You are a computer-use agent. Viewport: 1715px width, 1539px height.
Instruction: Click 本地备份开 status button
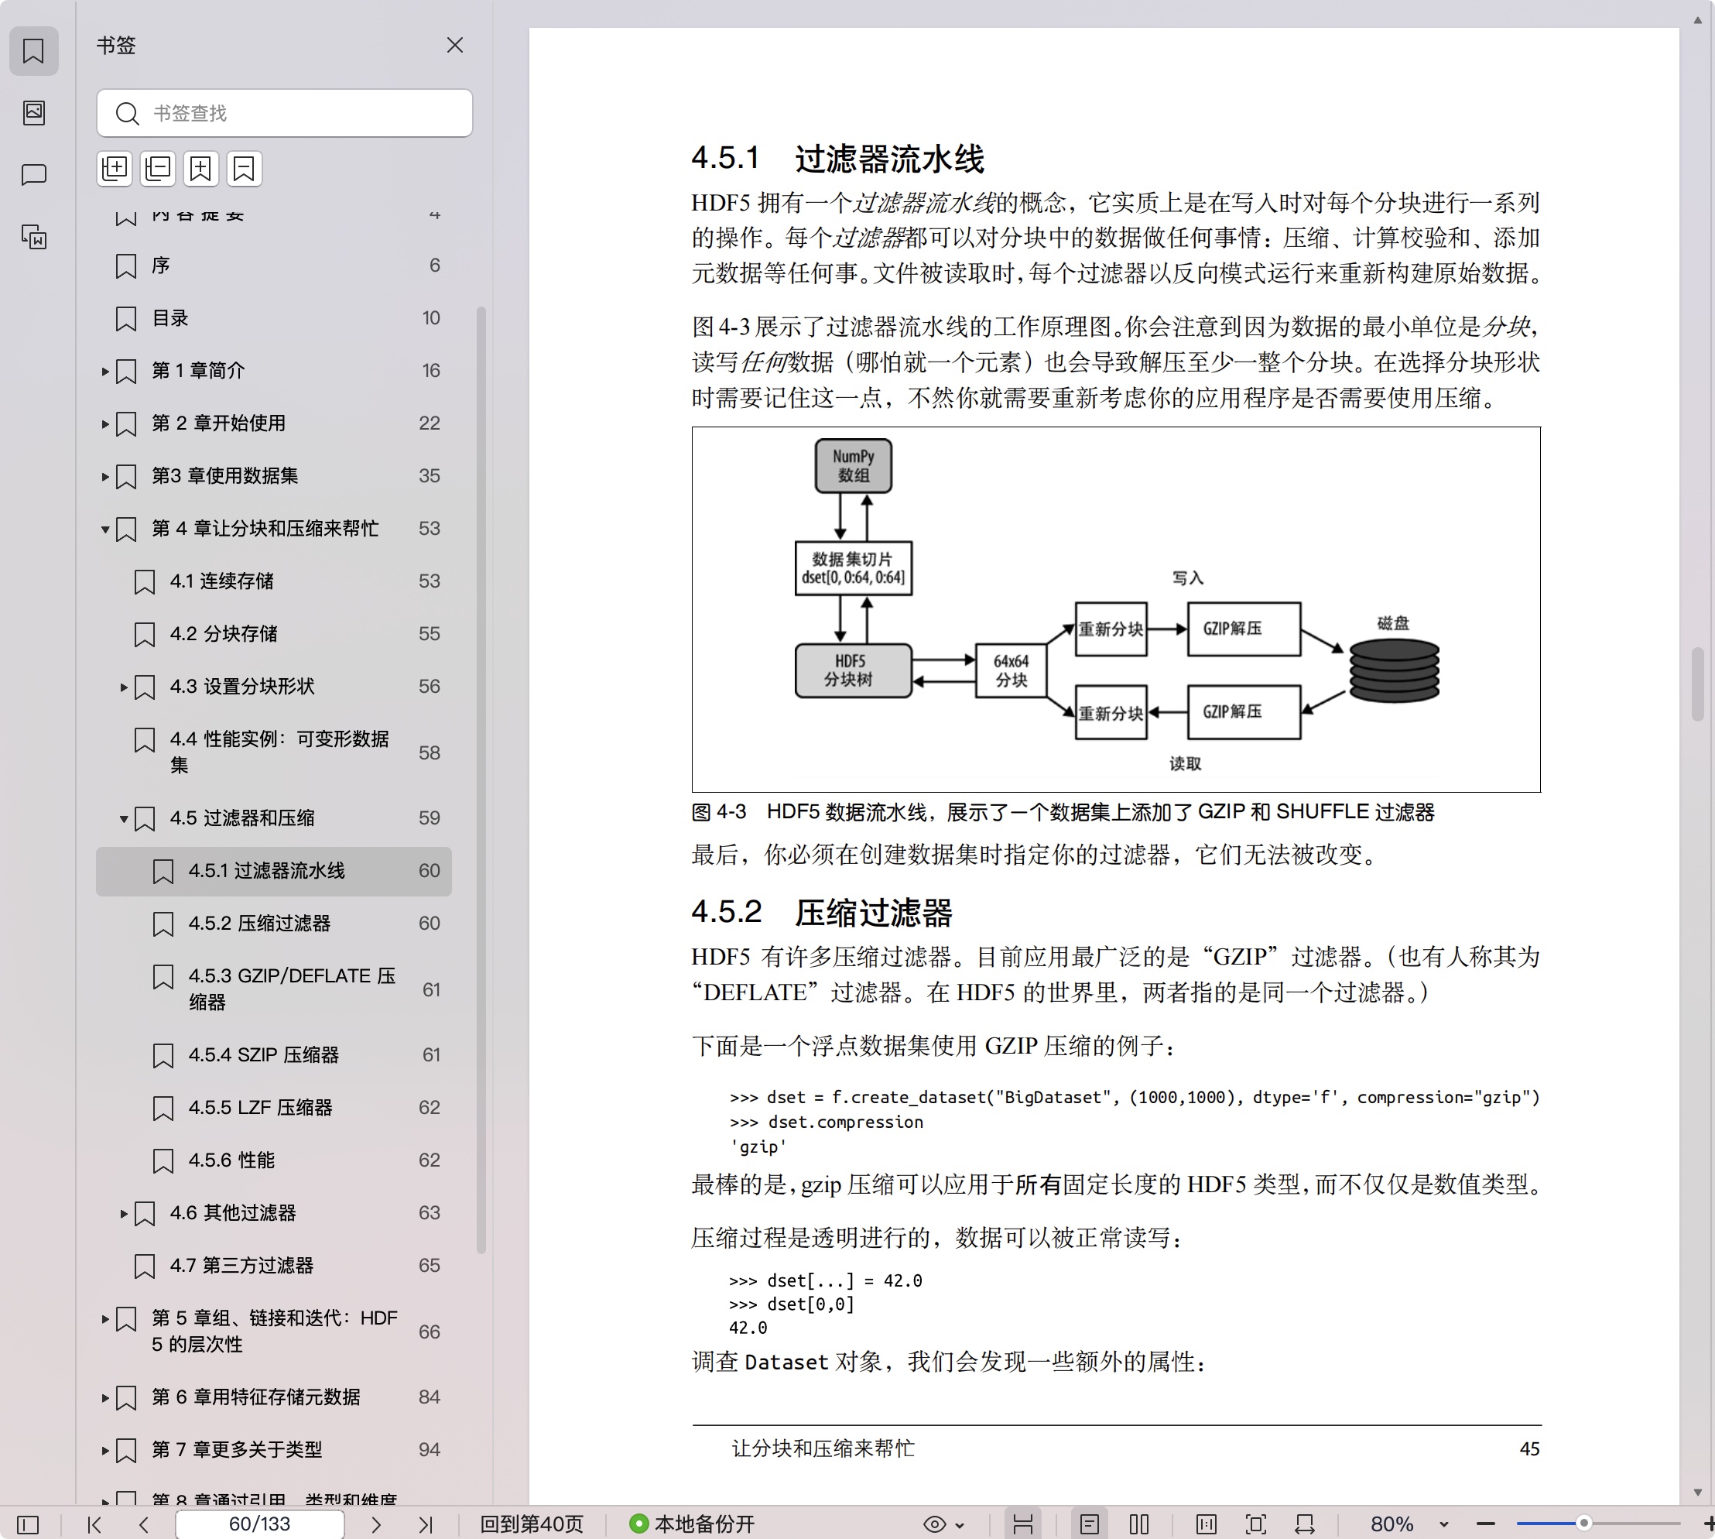[692, 1524]
